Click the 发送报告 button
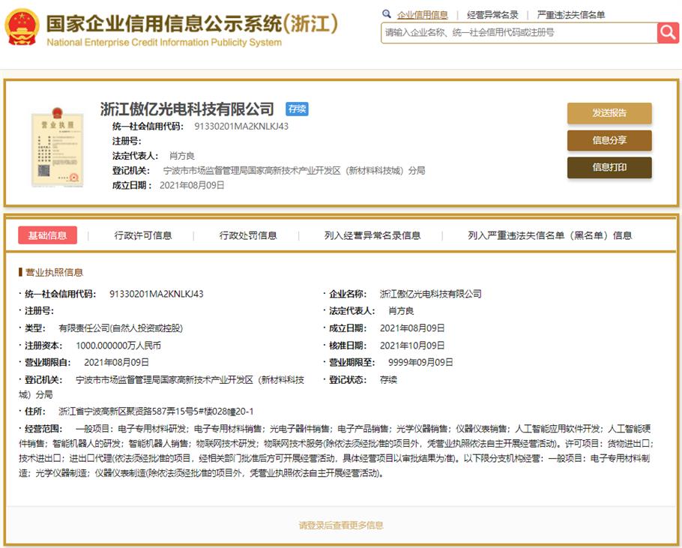Screen dimensions: 682x548 (609, 113)
